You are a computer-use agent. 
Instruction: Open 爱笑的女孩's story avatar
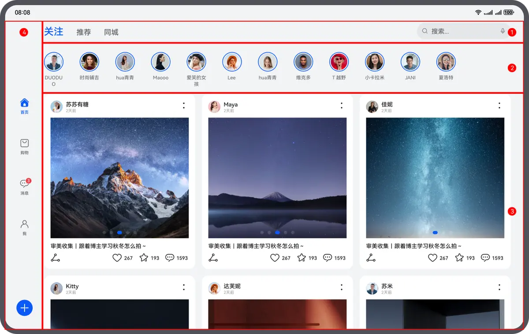[197, 62]
